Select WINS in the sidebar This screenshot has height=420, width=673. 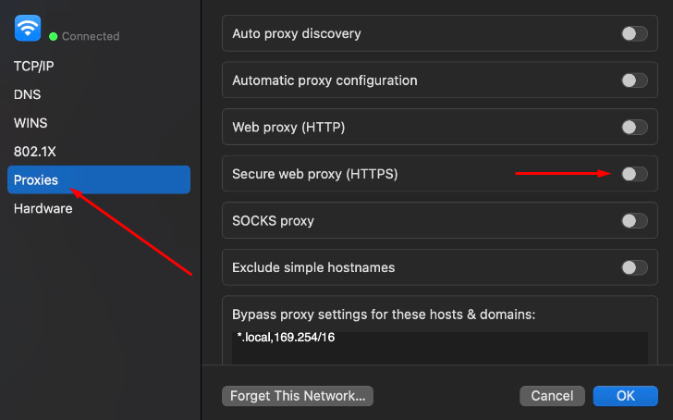(x=31, y=123)
